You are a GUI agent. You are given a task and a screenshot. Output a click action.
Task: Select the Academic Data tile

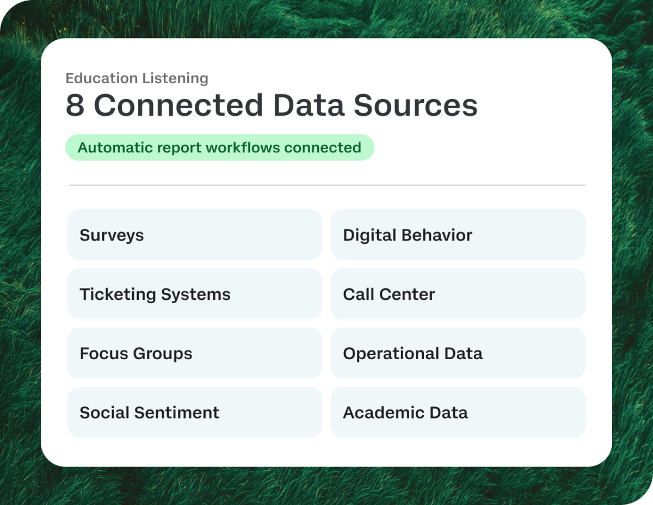tap(458, 412)
